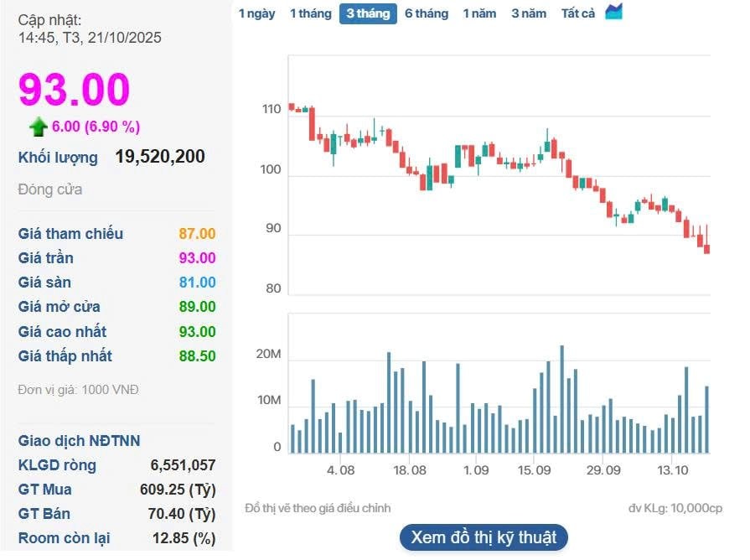Click the 13.10 date label on the chart axis
This screenshot has height=560, width=750.
[672, 471]
